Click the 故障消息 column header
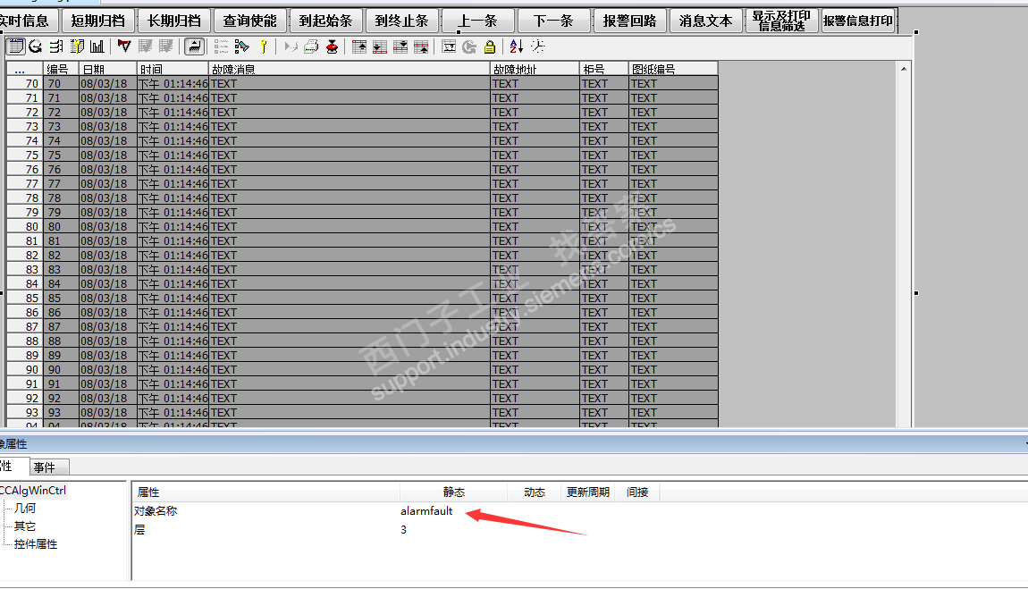 click(350, 69)
